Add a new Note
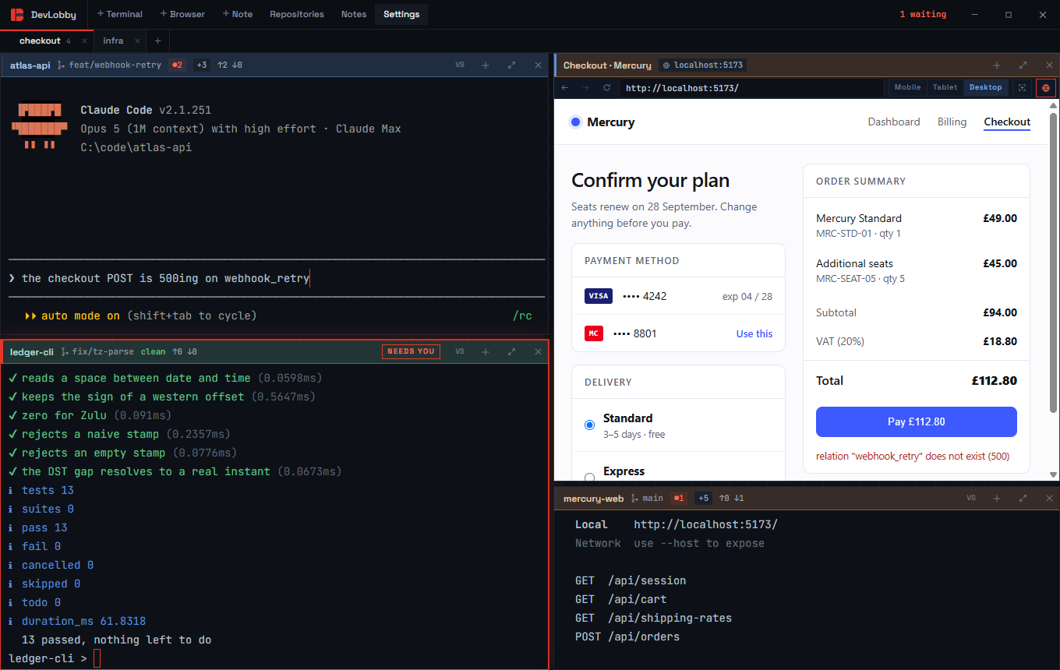The image size is (1060, 670). tap(238, 14)
